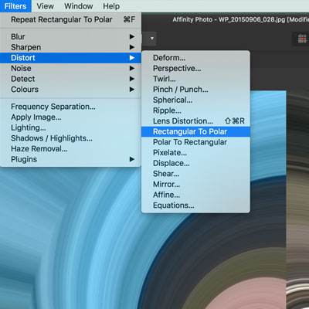Open the Window menu
The image size is (309, 309).
click(79, 6)
